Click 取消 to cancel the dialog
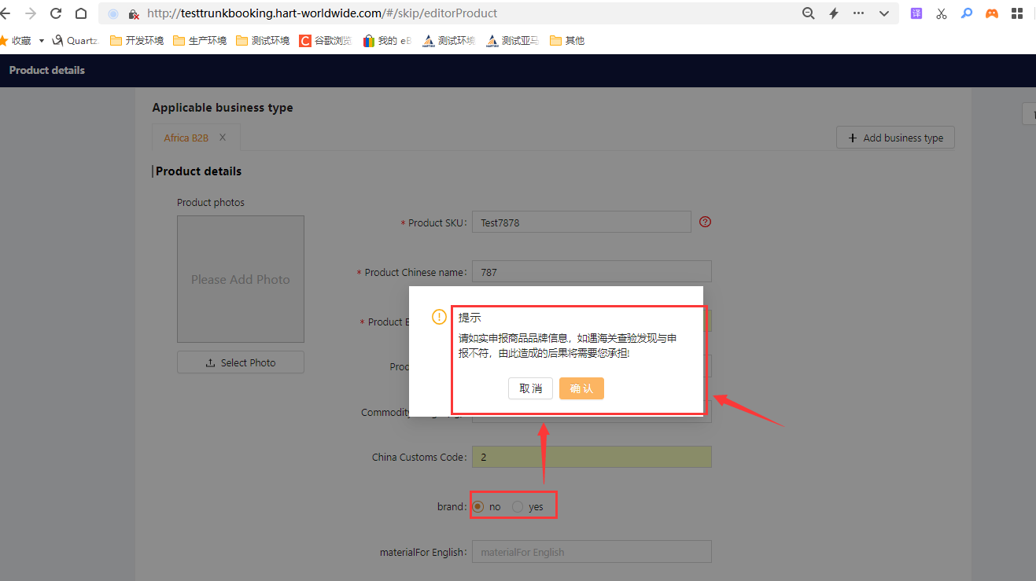The width and height of the screenshot is (1036, 581). [530, 388]
